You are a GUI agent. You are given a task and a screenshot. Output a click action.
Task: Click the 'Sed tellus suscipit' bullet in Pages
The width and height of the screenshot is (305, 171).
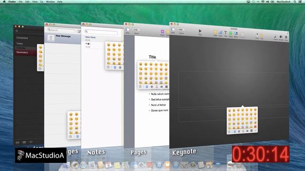point(160,99)
